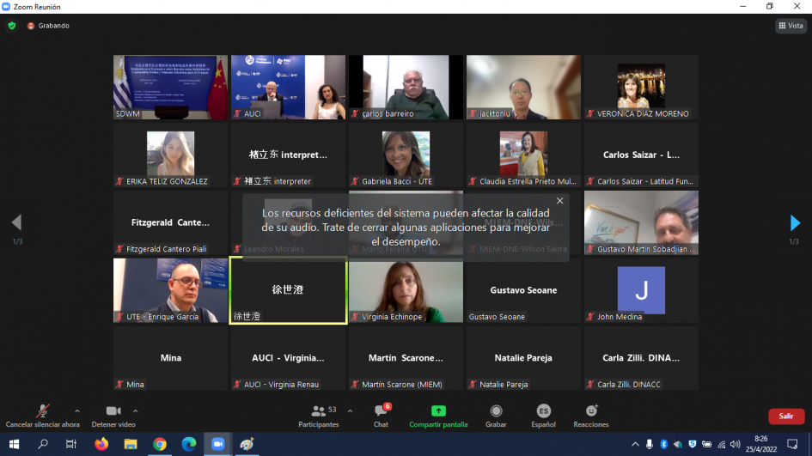This screenshot has height=456, width=812.
Task: Open the Participantes panel
Action: point(319,416)
